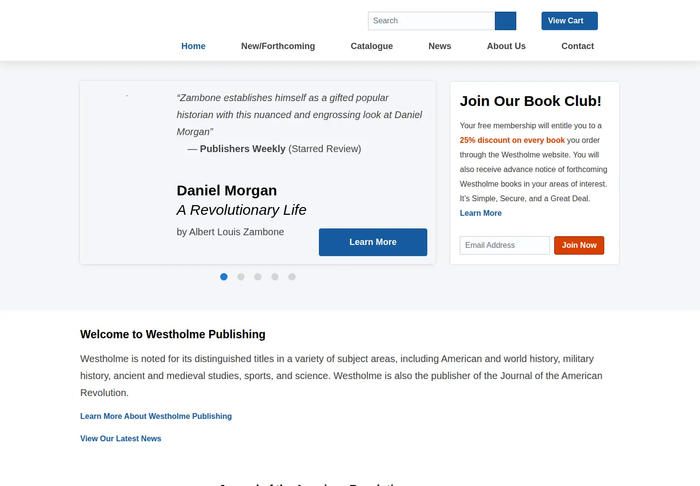
Task: Click the 'Join Our Book Club!' heading
Action: click(530, 101)
